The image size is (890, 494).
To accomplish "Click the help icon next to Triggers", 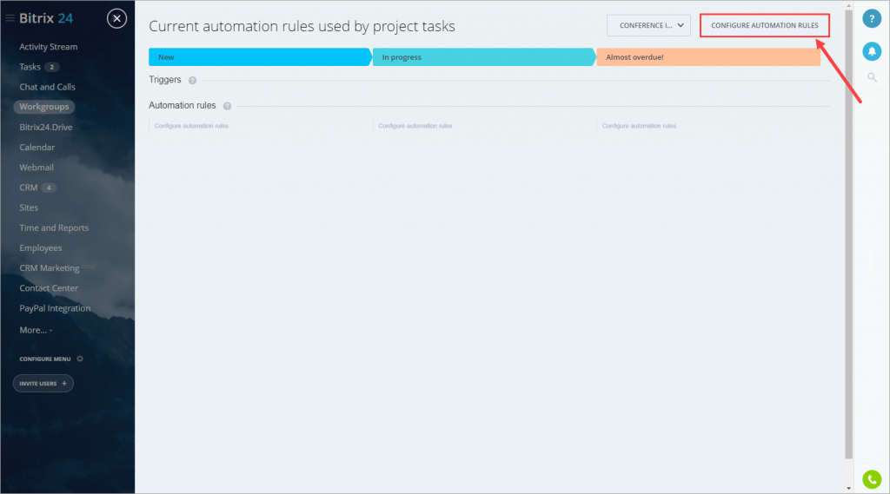I will (192, 80).
